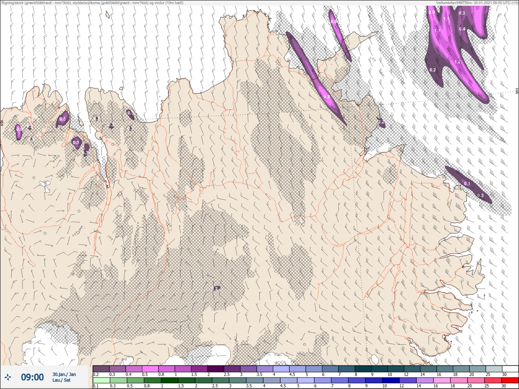Click the dark plum 2 swatch, top legend row

click(216, 369)
